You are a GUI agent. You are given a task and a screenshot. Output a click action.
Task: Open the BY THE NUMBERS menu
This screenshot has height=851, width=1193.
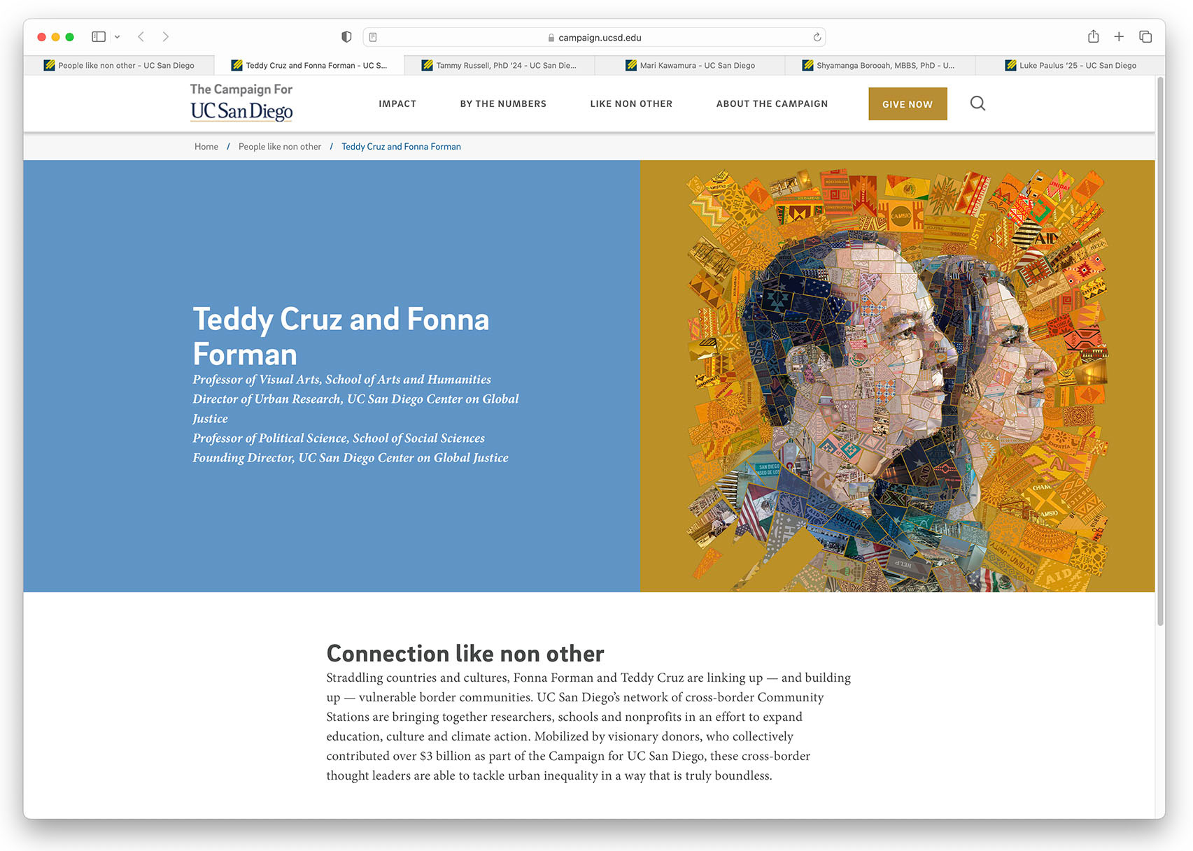click(503, 103)
